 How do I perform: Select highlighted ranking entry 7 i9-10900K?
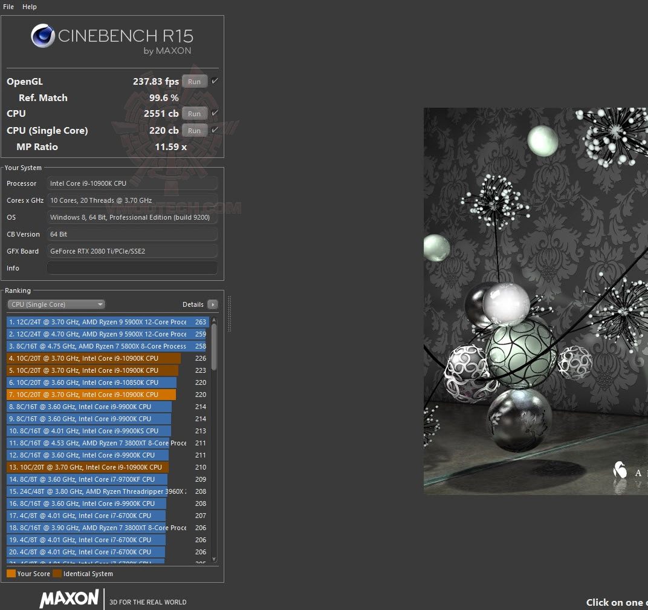click(108, 395)
